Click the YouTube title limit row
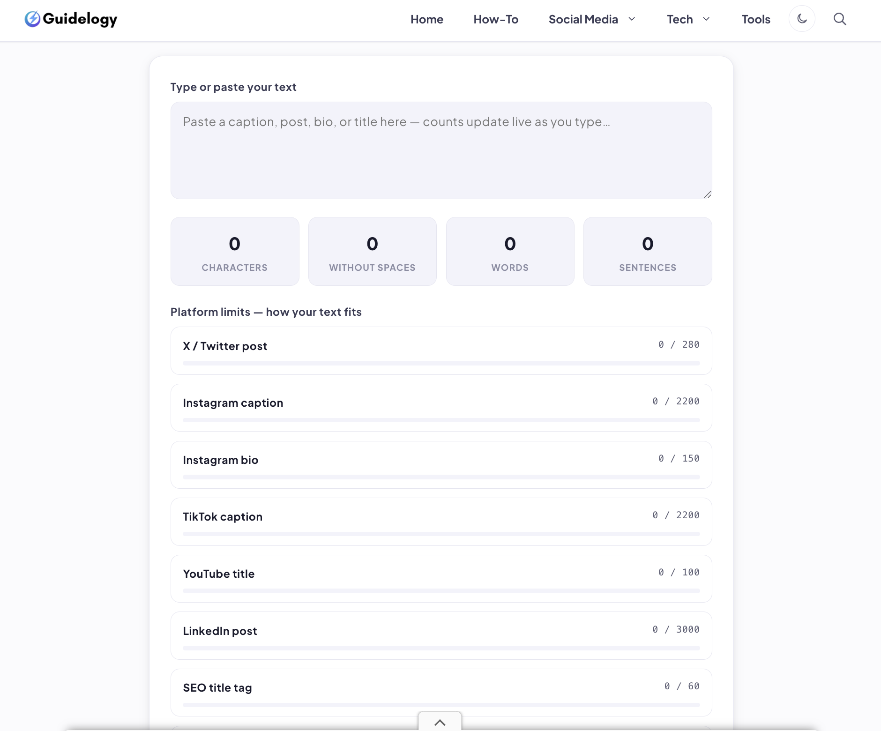The image size is (881, 731). point(441,579)
